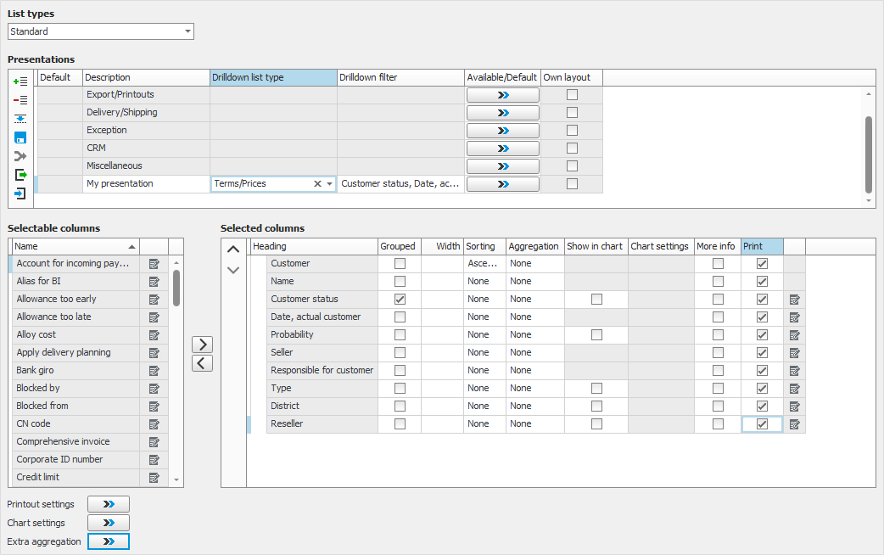Enable Own layout for the CRM presentation
Viewport: 884px width, 555px height.
coord(572,148)
